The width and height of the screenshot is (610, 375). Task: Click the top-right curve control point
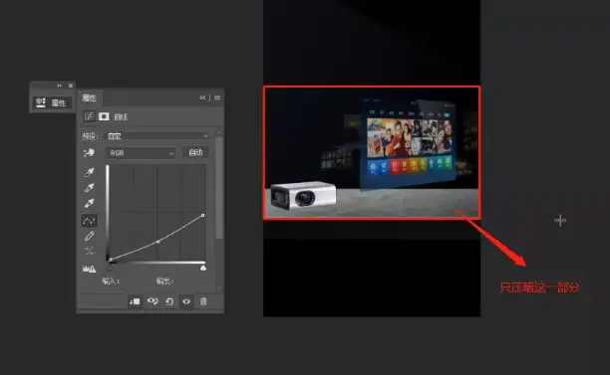coord(202,215)
